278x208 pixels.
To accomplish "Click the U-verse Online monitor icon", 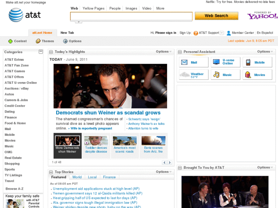I will point(216,62).
